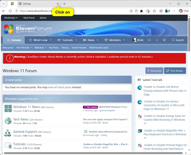Click Tutorials forum certificate icon
Screen dimensions: 191x155
click(x=8, y=146)
